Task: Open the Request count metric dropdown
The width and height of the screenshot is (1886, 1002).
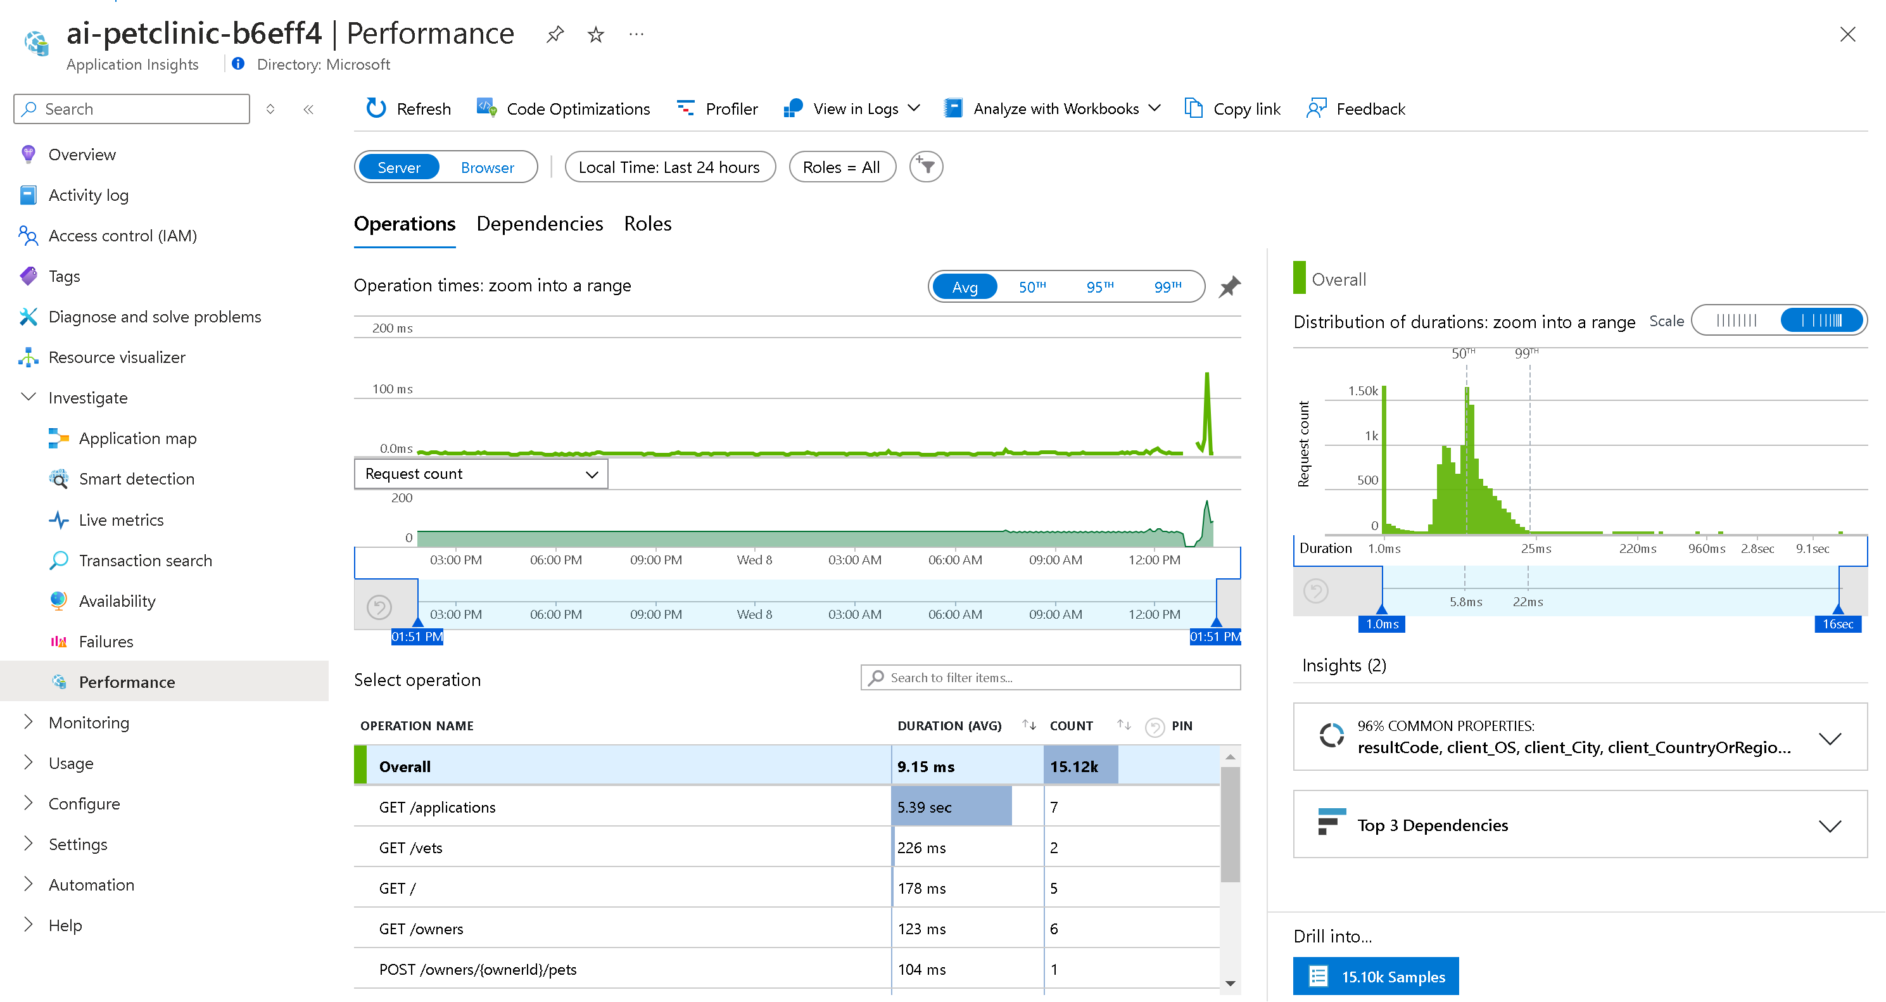Action: click(x=481, y=474)
